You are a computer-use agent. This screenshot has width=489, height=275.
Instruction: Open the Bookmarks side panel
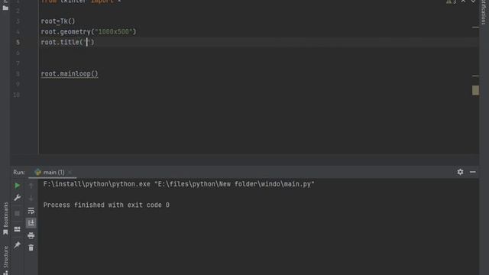pyautogui.click(x=5, y=218)
